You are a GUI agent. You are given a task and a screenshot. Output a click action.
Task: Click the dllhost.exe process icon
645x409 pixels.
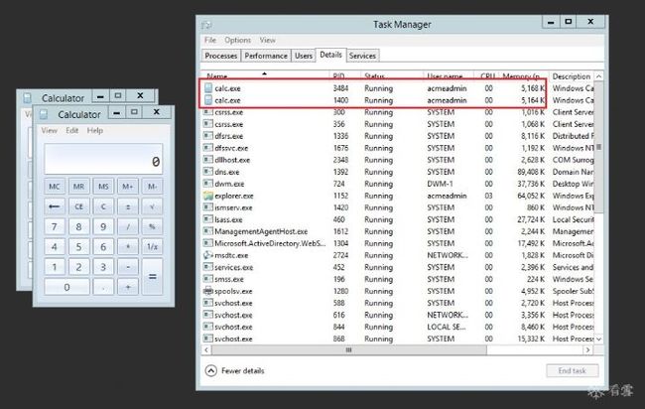pyautogui.click(x=208, y=160)
